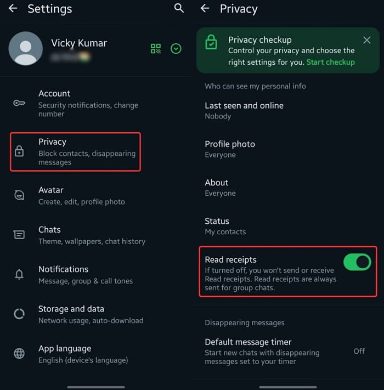This screenshot has width=384, height=390.
Task: Open the QR code icon beside Vicky Kumar
Action: click(156, 49)
